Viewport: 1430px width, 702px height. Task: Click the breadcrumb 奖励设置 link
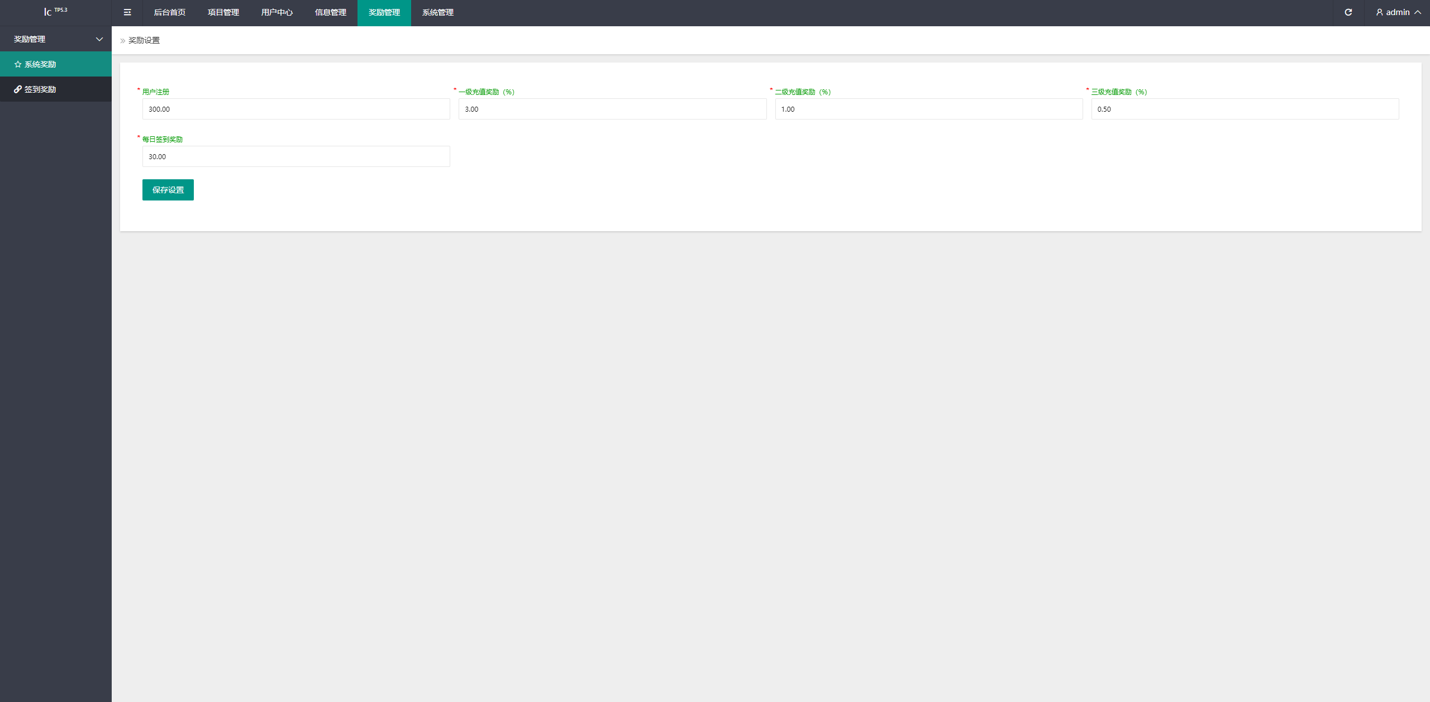tap(146, 40)
